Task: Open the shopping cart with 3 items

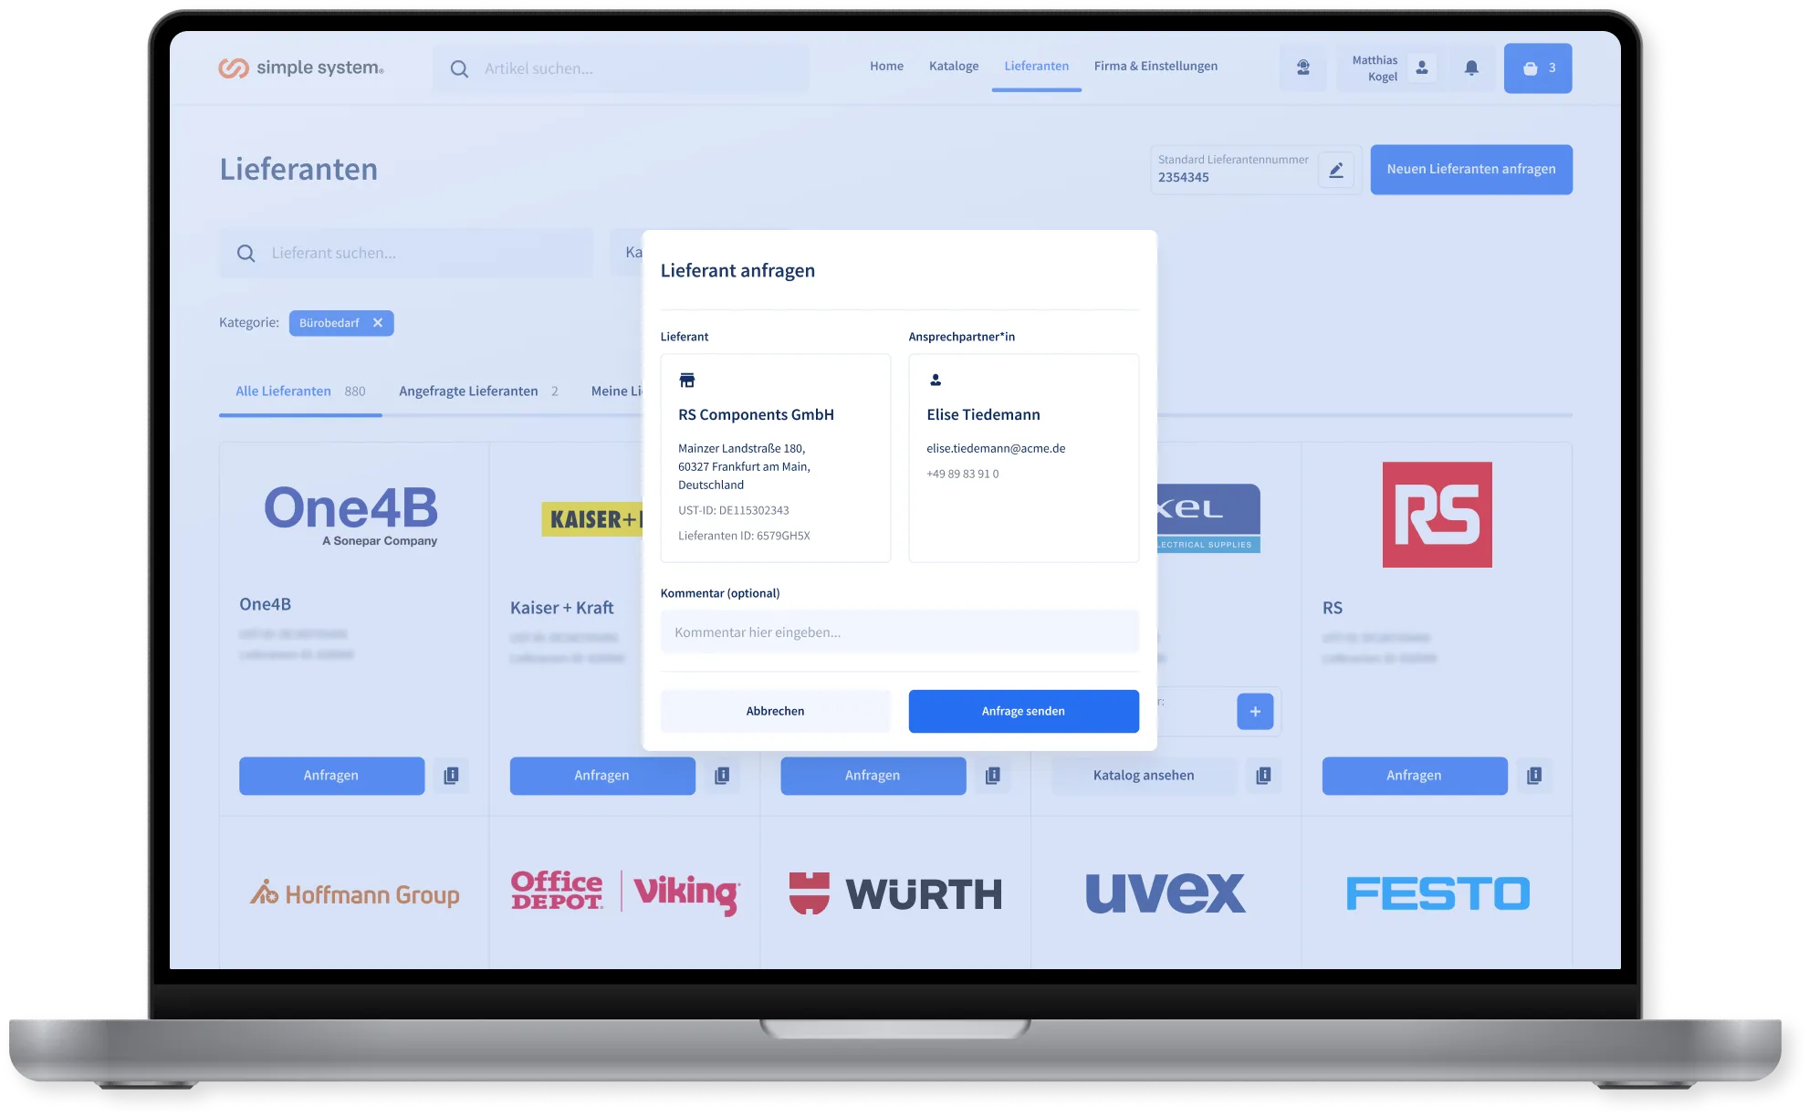Action: (x=1538, y=68)
